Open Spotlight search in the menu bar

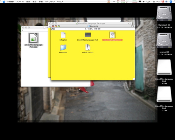click(171, 1)
